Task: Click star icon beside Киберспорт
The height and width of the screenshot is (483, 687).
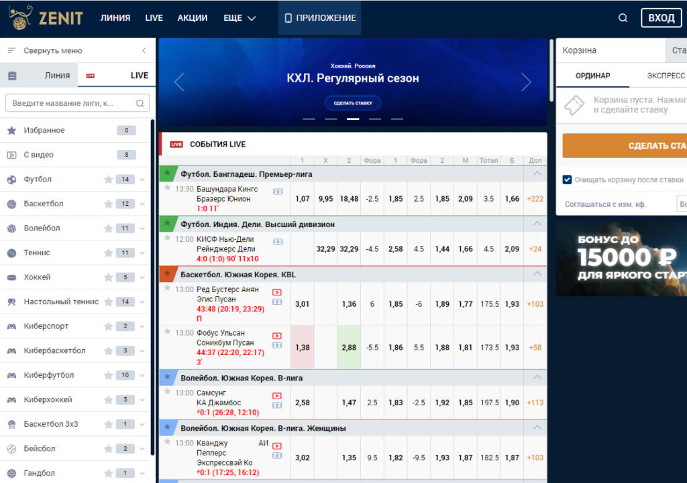Action: (x=108, y=326)
